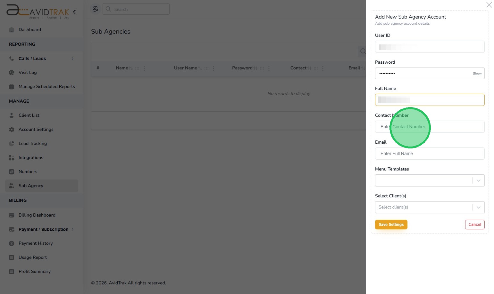
Task: Click the Numbers hash icon
Action: pos(12,172)
